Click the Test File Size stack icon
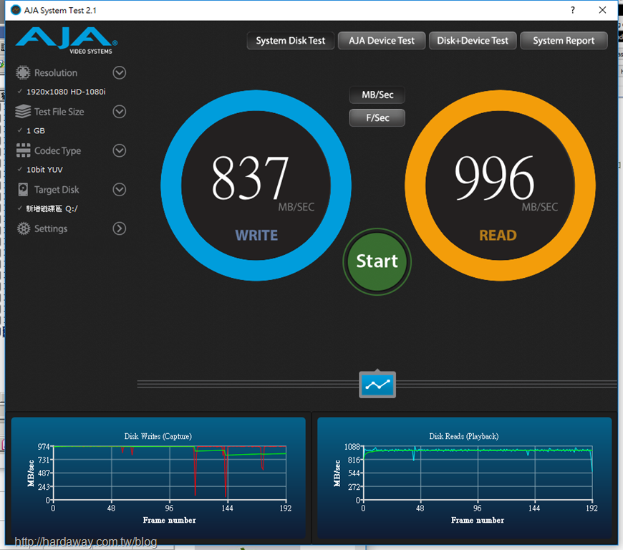 [x=23, y=112]
